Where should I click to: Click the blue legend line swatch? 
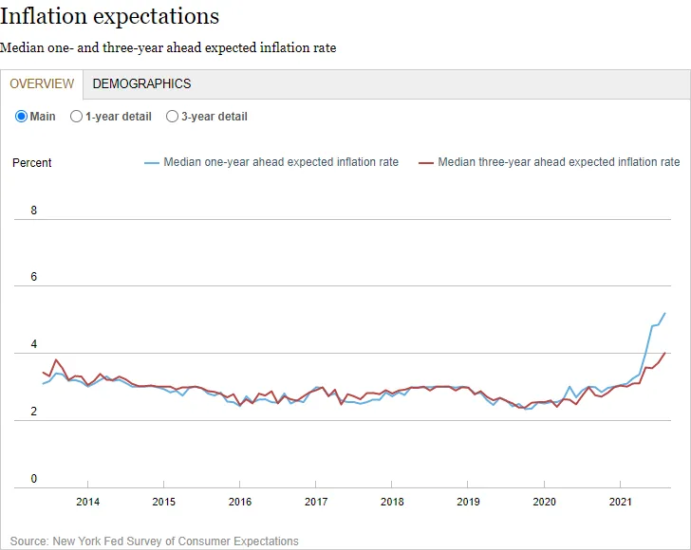click(152, 163)
